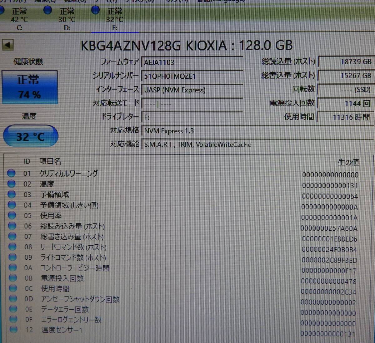Screen dimensions: 375x343
Task: Click status circle for ID 02 温度 row
Action: tap(11, 184)
